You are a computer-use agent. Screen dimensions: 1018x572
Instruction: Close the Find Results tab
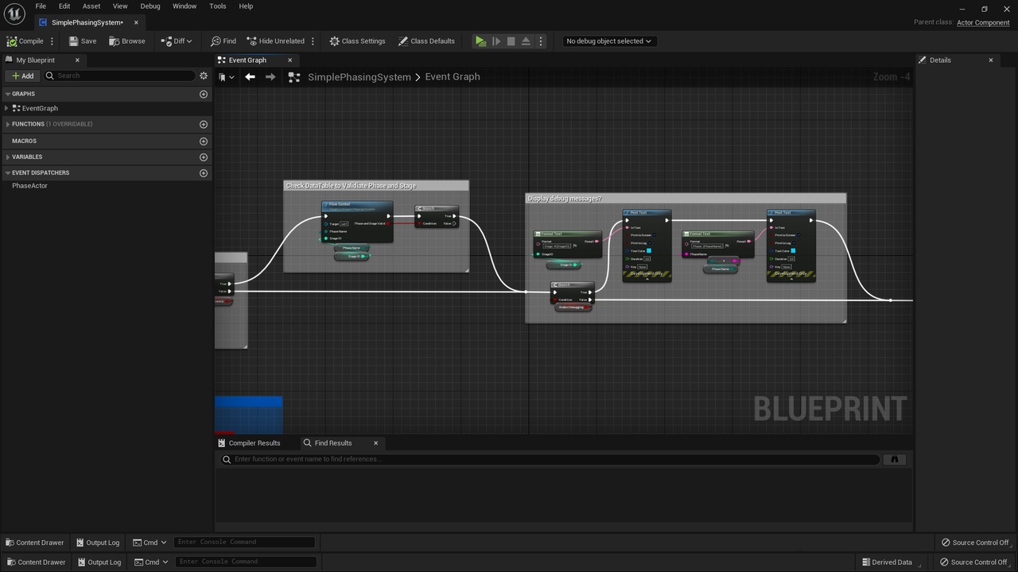click(x=375, y=443)
